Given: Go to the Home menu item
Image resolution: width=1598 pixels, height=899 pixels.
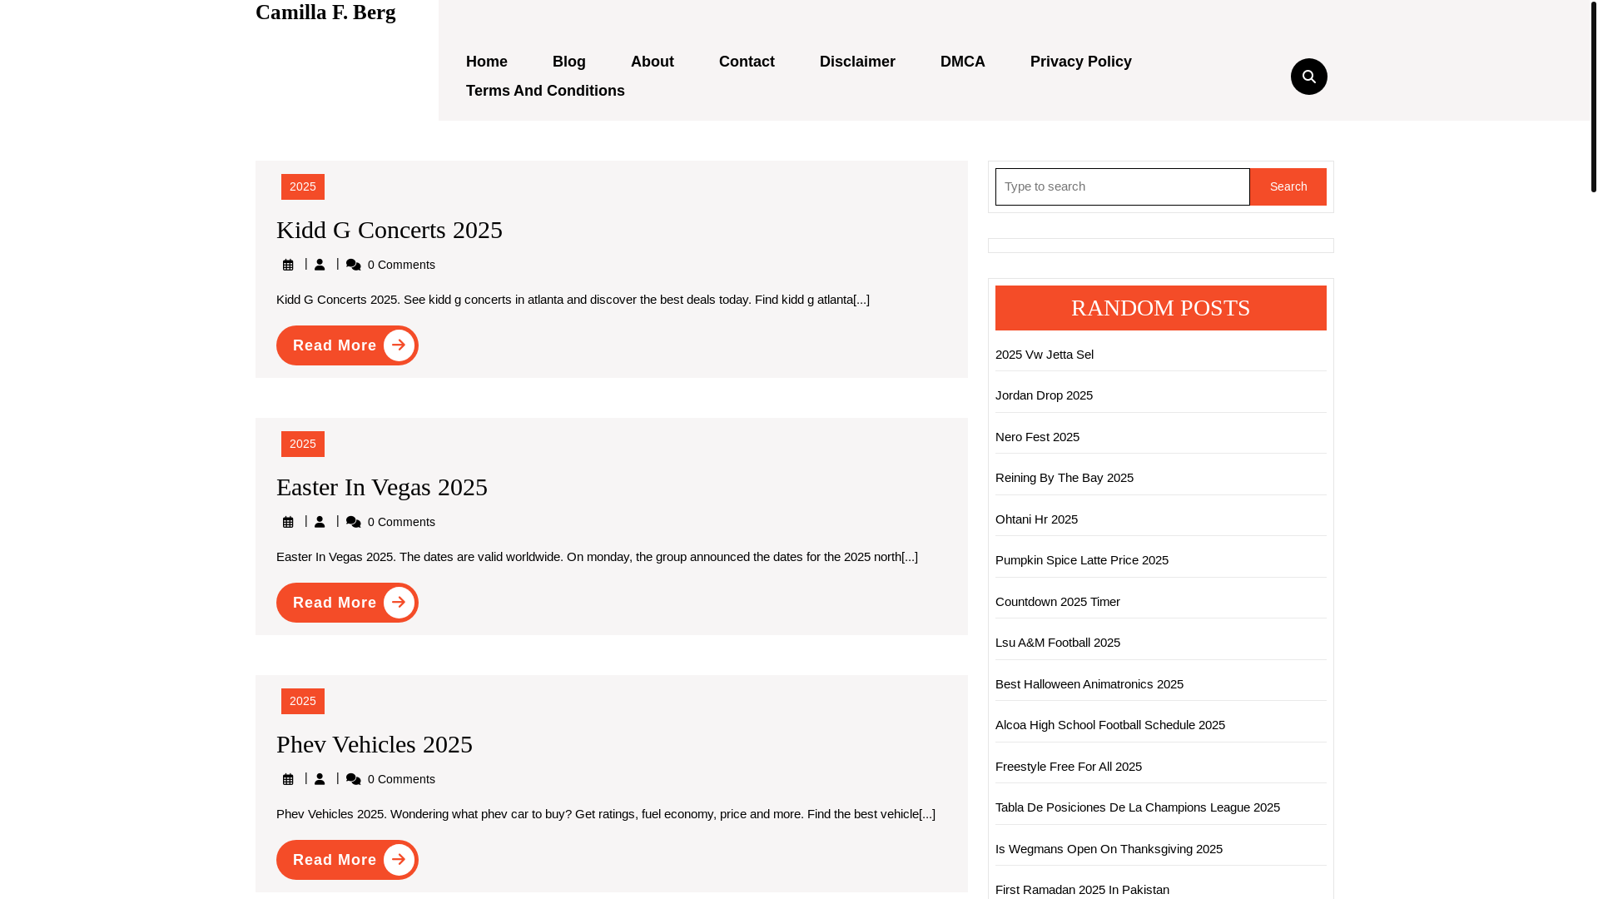Looking at the screenshot, I should click(x=487, y=62).
